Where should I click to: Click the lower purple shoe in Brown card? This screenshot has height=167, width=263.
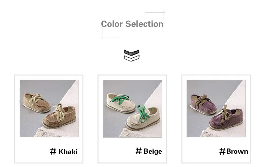tap(226, 118)
